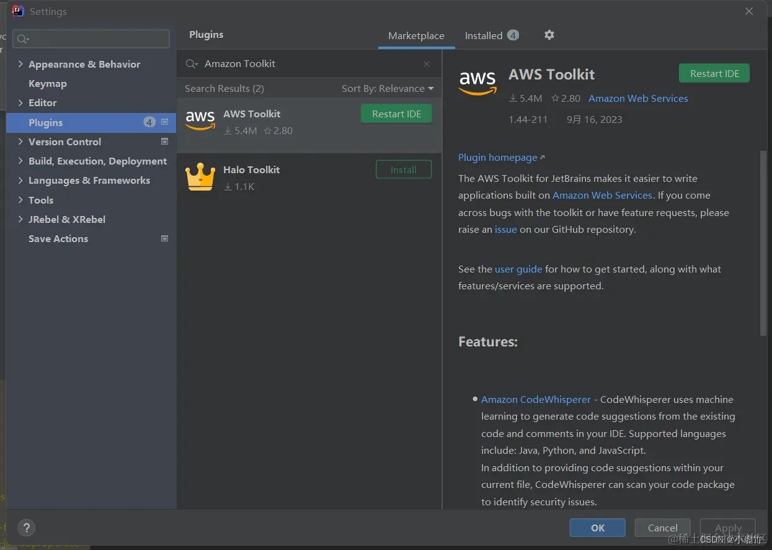
Task: Expand the Version Control node
Action: click(20, 142)
